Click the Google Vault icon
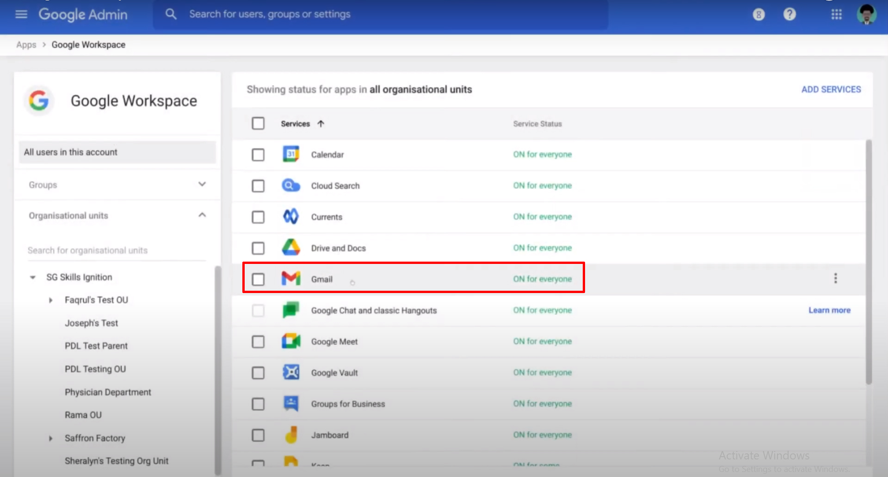888x477 pixels. 291,372
